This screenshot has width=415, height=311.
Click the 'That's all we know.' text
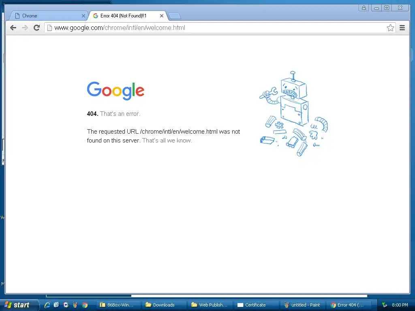[167, 141]
